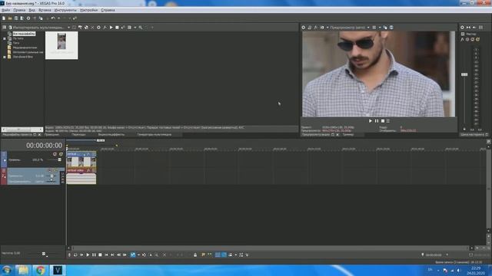Open the Инструменты menu
This screenshot has height=276, width=492.
coord(65,10)
